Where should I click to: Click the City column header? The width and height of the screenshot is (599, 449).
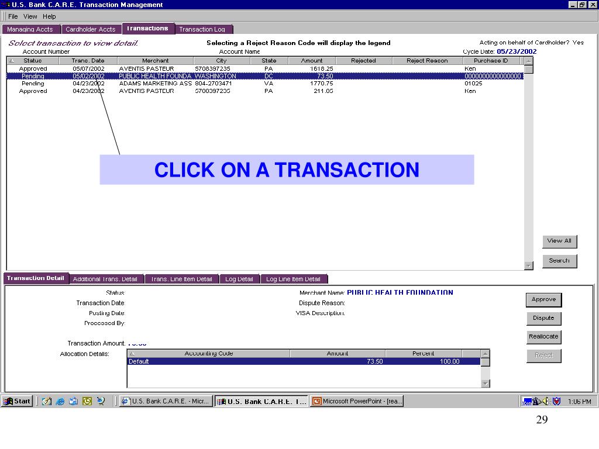click(221, 60)
